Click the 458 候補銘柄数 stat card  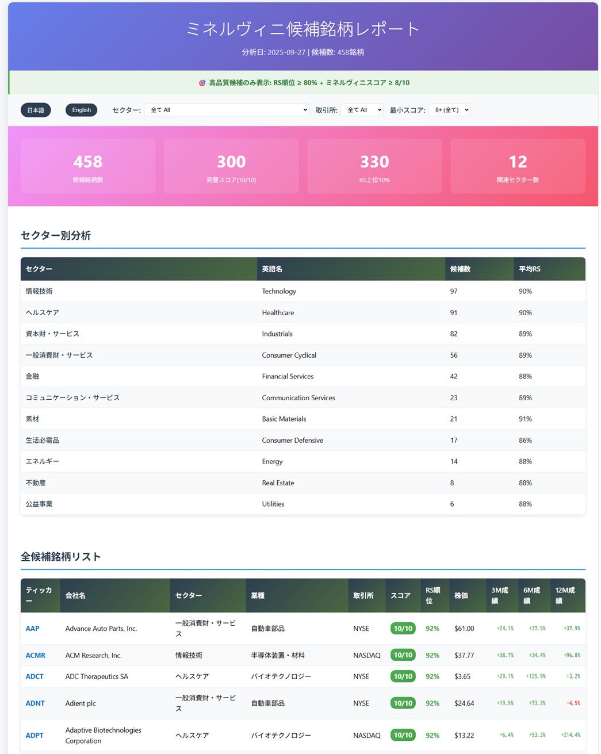tap(88, 166)
